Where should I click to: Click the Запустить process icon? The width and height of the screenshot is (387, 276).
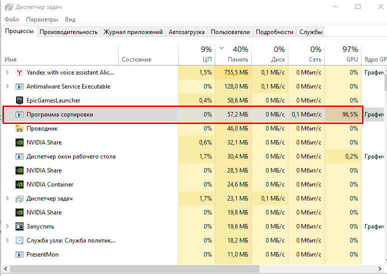19,226
